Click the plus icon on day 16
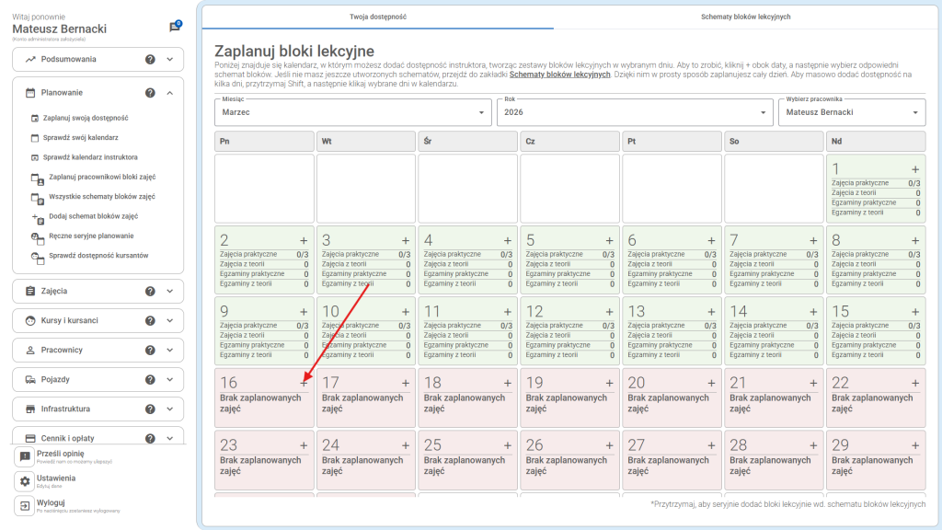 (304, 383)
